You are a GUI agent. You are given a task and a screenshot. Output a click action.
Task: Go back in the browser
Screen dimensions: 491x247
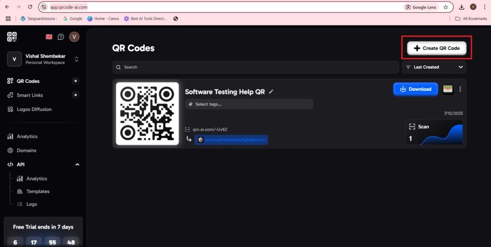[x=7, y=7]
